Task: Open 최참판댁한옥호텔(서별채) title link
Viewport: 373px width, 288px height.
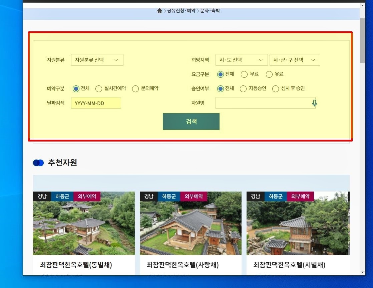Action: tap(289, 265)
